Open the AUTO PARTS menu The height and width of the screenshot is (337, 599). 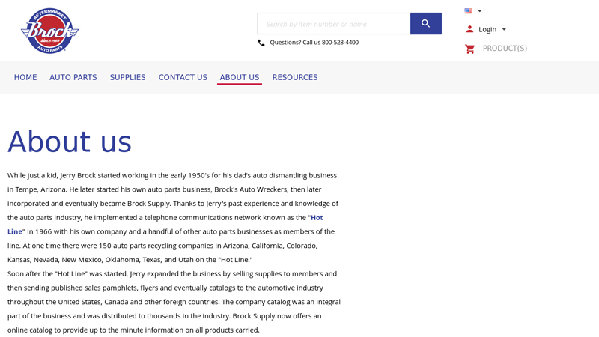(x=73, y=77)
